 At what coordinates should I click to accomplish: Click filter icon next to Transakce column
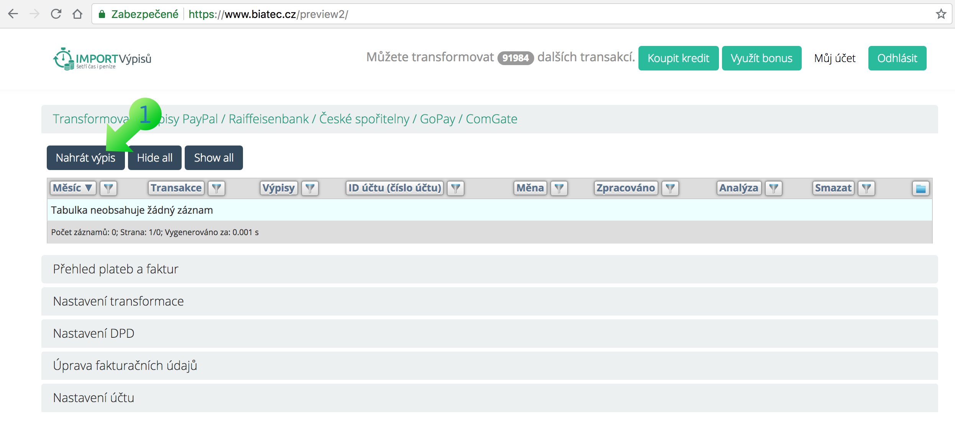coord(217,188)
